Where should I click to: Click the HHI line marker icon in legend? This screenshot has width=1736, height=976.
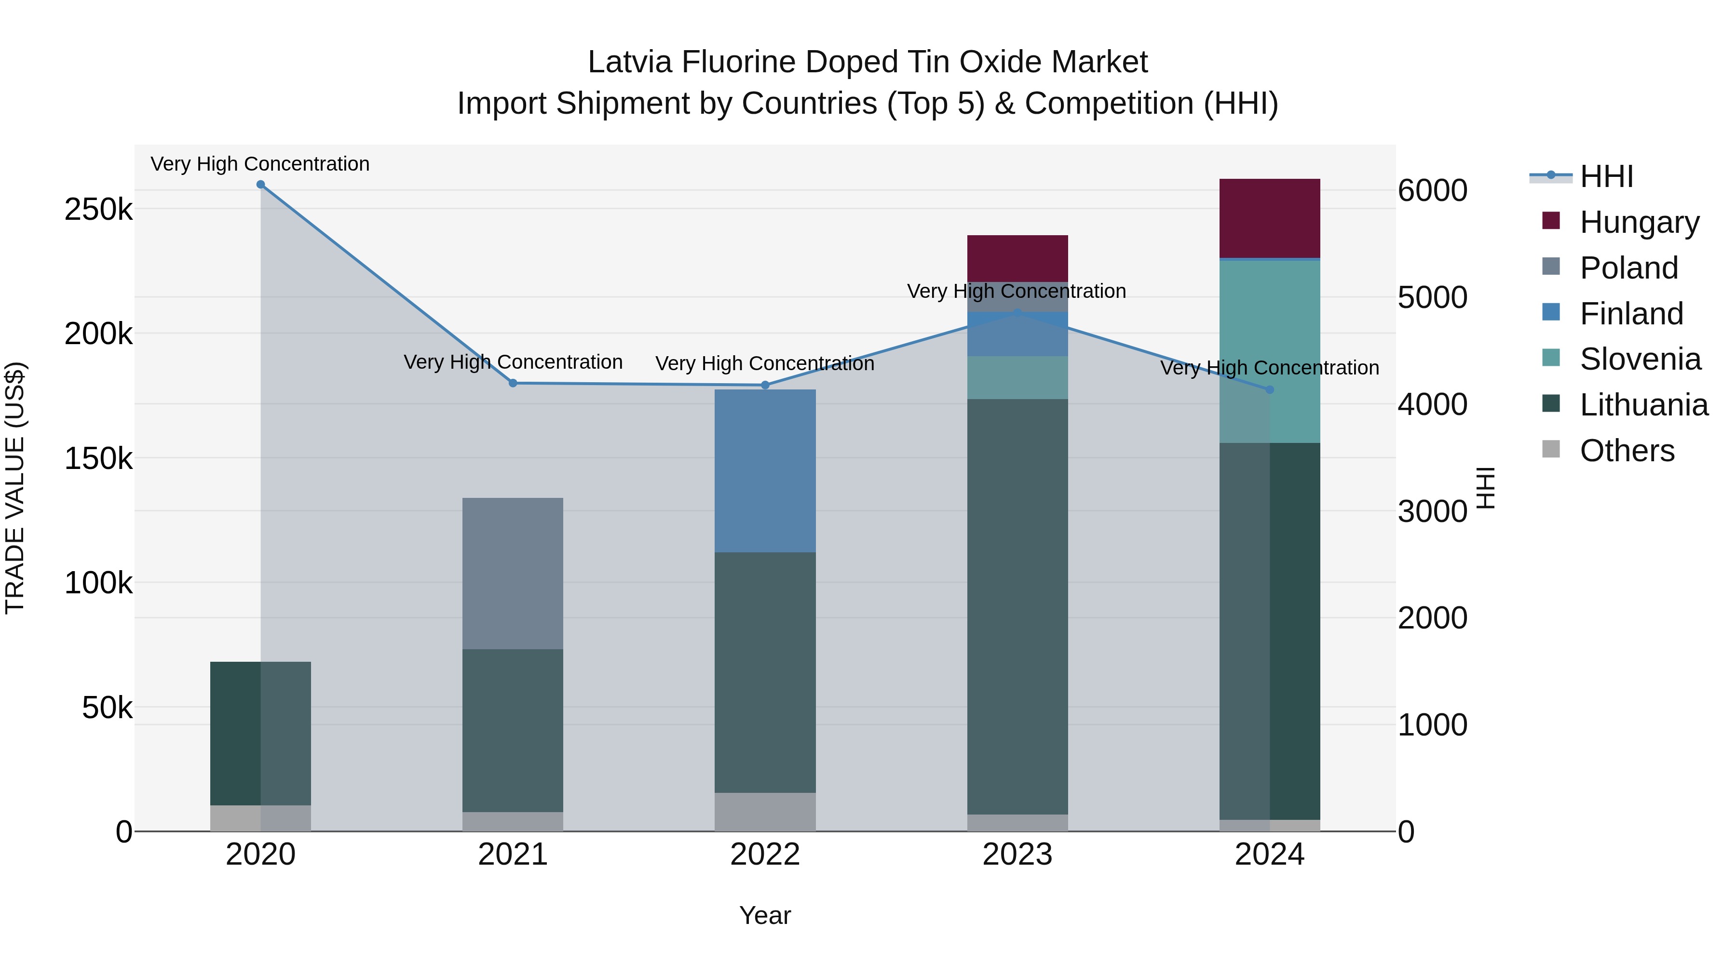[1551, 175]
